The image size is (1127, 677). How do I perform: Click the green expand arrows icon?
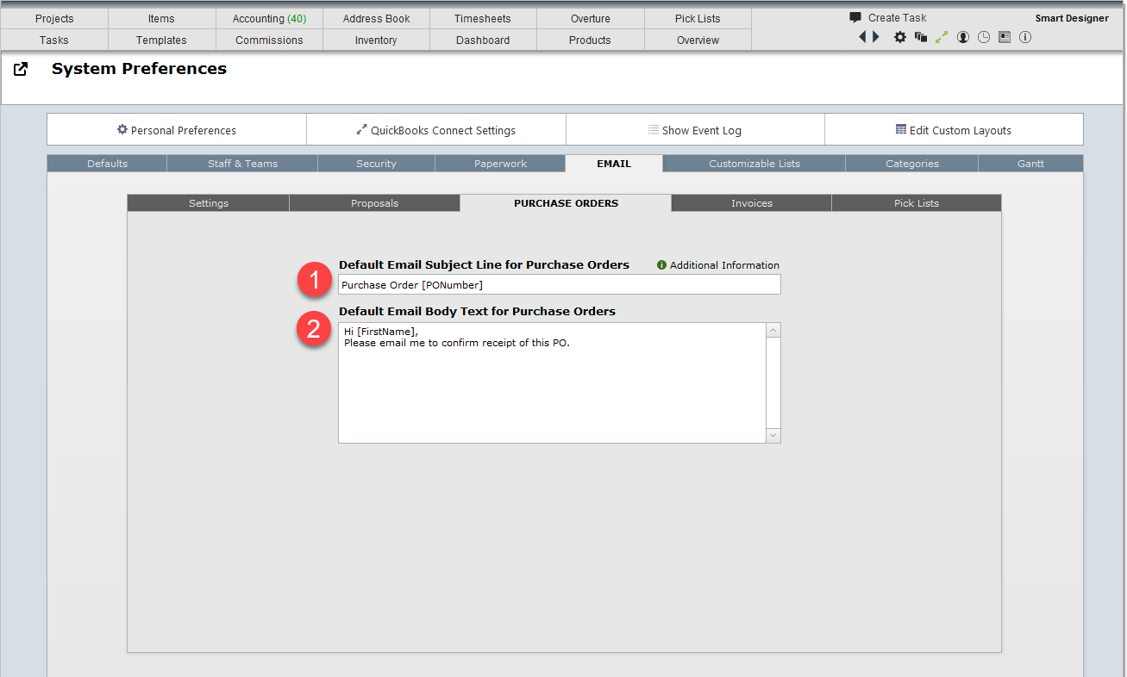pyautogui.click(x=942, y=37)
